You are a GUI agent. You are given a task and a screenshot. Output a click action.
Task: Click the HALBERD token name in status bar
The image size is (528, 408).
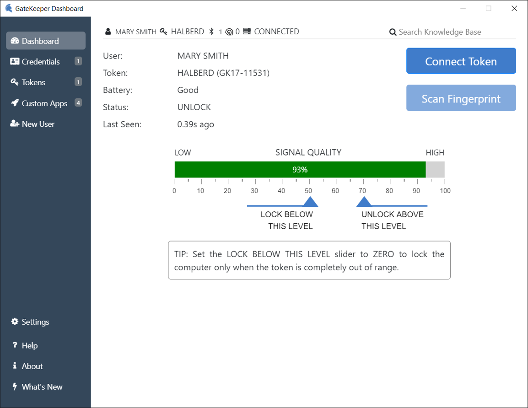click(187, 31)
